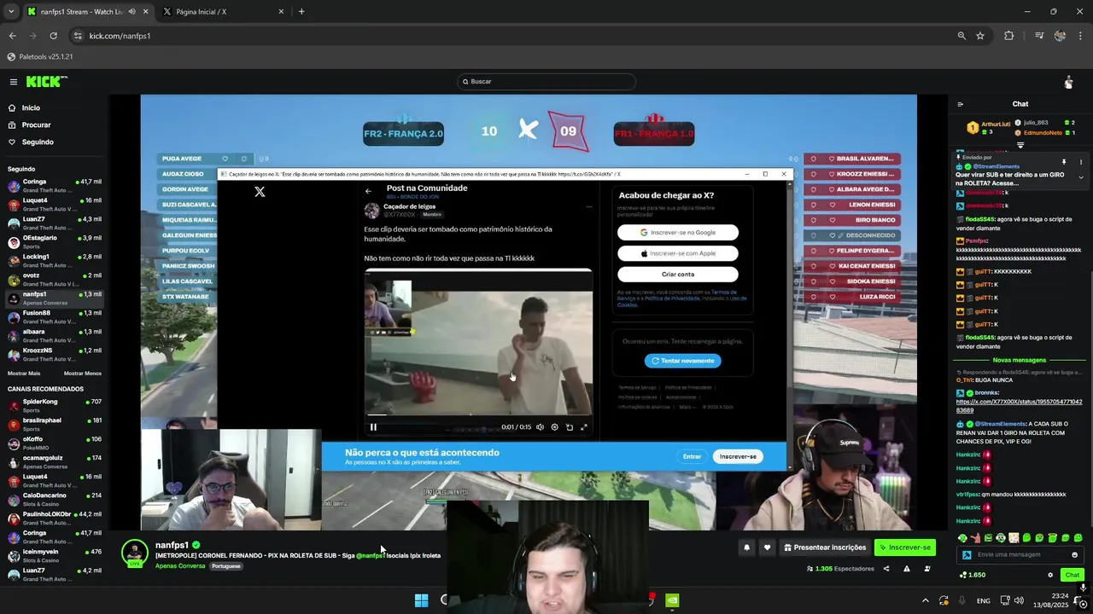Screen dimensions: 1093x614
Task: Collapse the chat panel with arrow icon
Action: point(960,104)
